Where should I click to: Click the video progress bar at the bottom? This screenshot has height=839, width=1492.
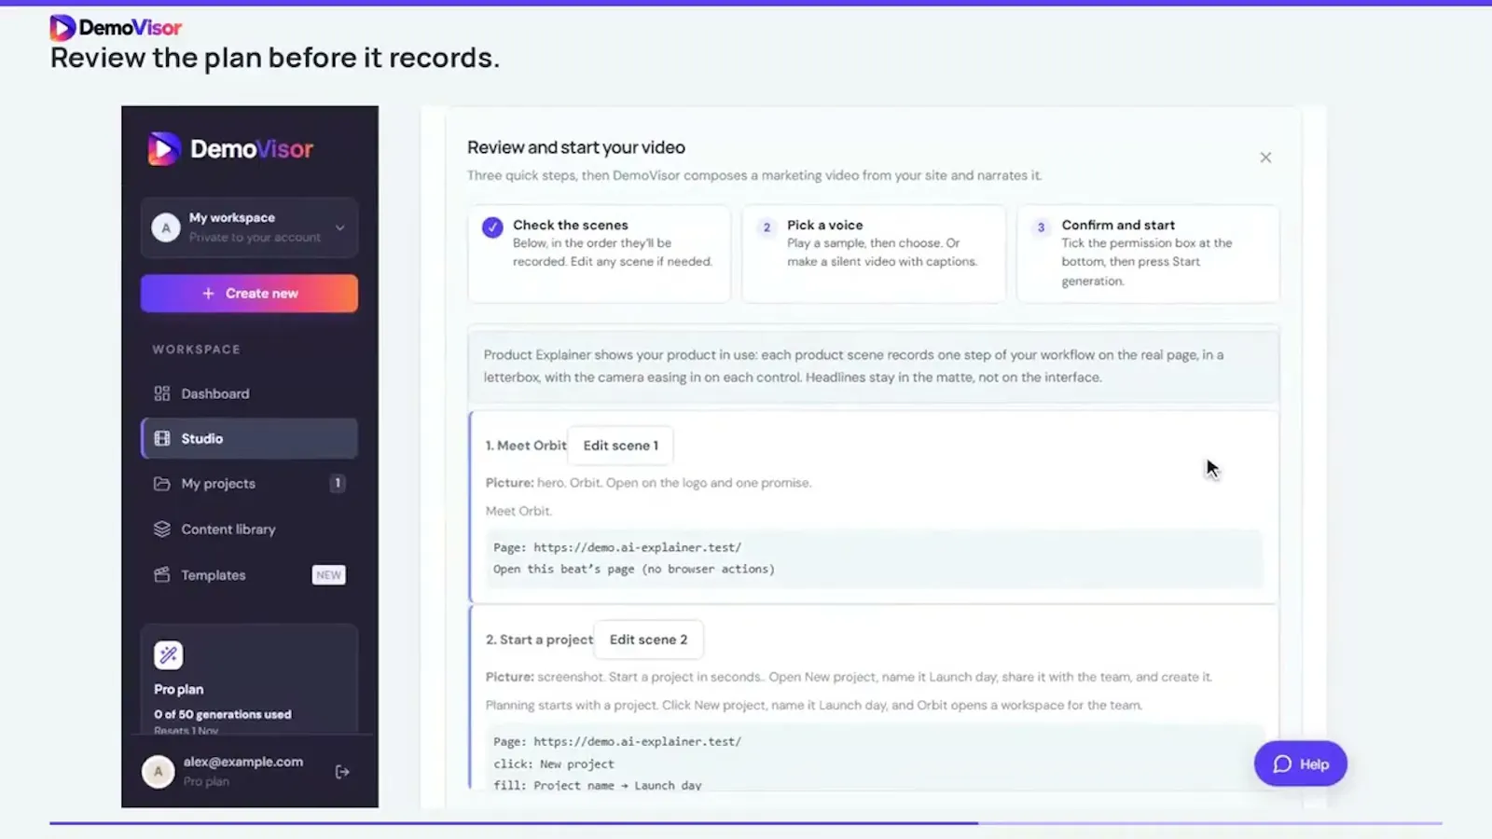pos(746,823)
